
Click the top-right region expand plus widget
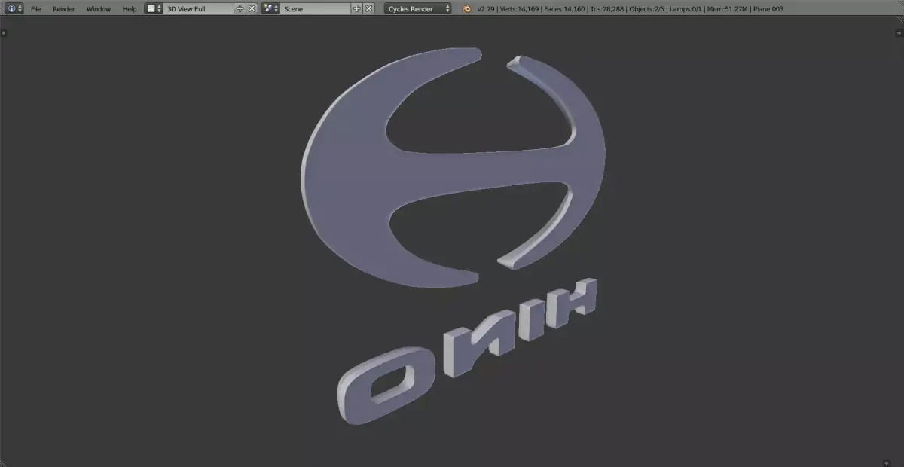point(899,32)
